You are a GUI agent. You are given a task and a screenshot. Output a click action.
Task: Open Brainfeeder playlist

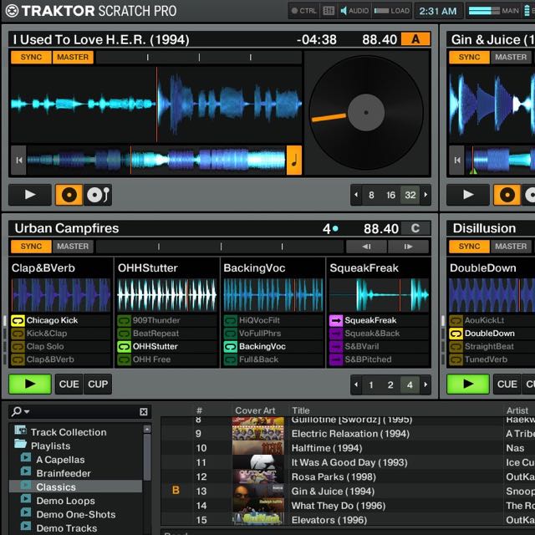pyautogui.click(x=64, y=473)
